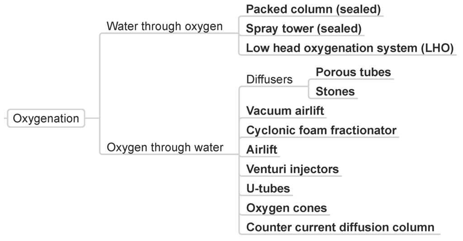Click the U-tubes node
The image size is (463, 241).
268,188
